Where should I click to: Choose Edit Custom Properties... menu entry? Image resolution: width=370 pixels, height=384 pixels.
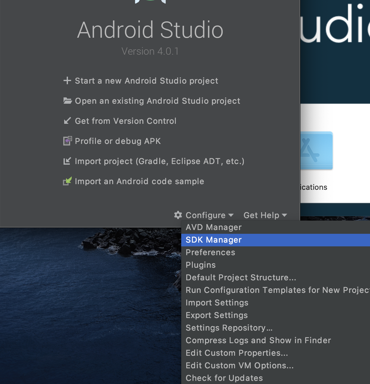click(x=276, y=353)
